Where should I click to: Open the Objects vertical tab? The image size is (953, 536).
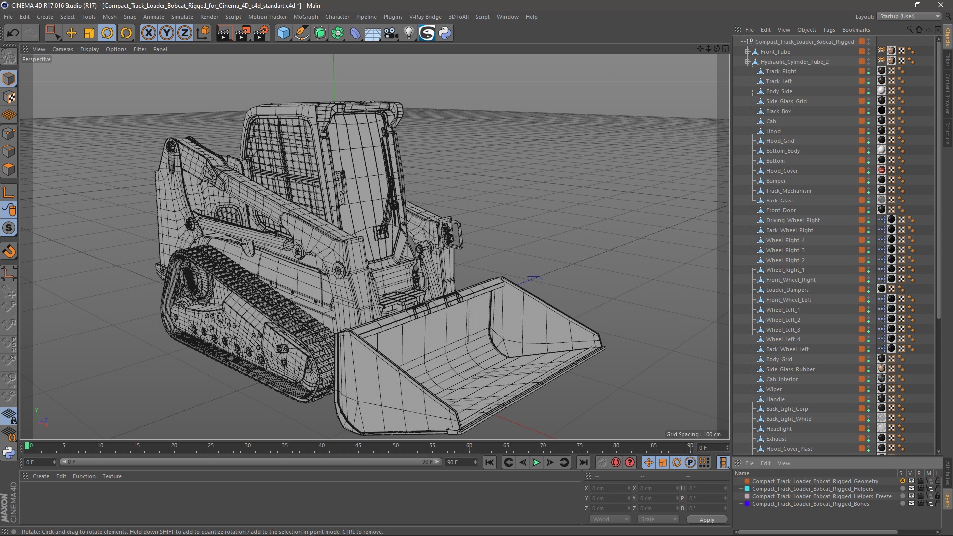pyautogui.click(x=948, y=37)
